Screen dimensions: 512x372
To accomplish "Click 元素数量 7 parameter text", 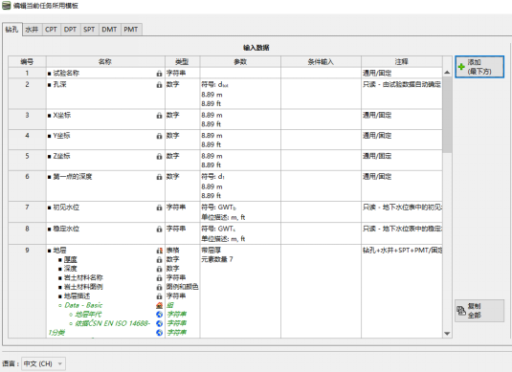I will 217,259.
